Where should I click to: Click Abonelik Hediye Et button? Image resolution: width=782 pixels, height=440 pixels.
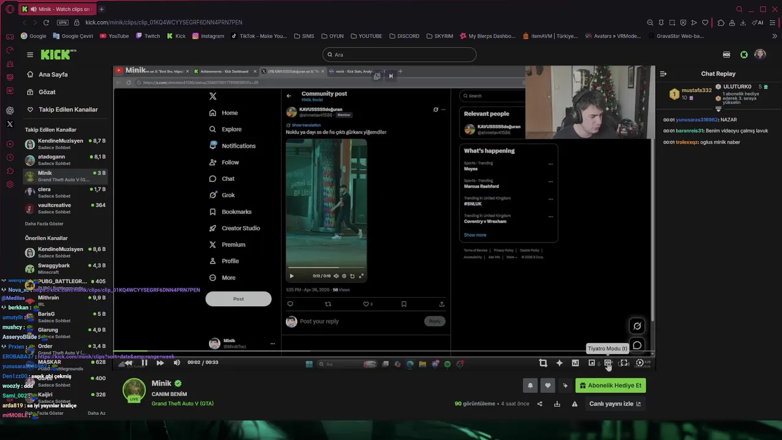[x=610, y=386]
